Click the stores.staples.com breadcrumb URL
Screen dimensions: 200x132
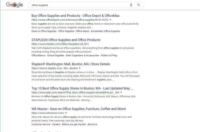55,68
